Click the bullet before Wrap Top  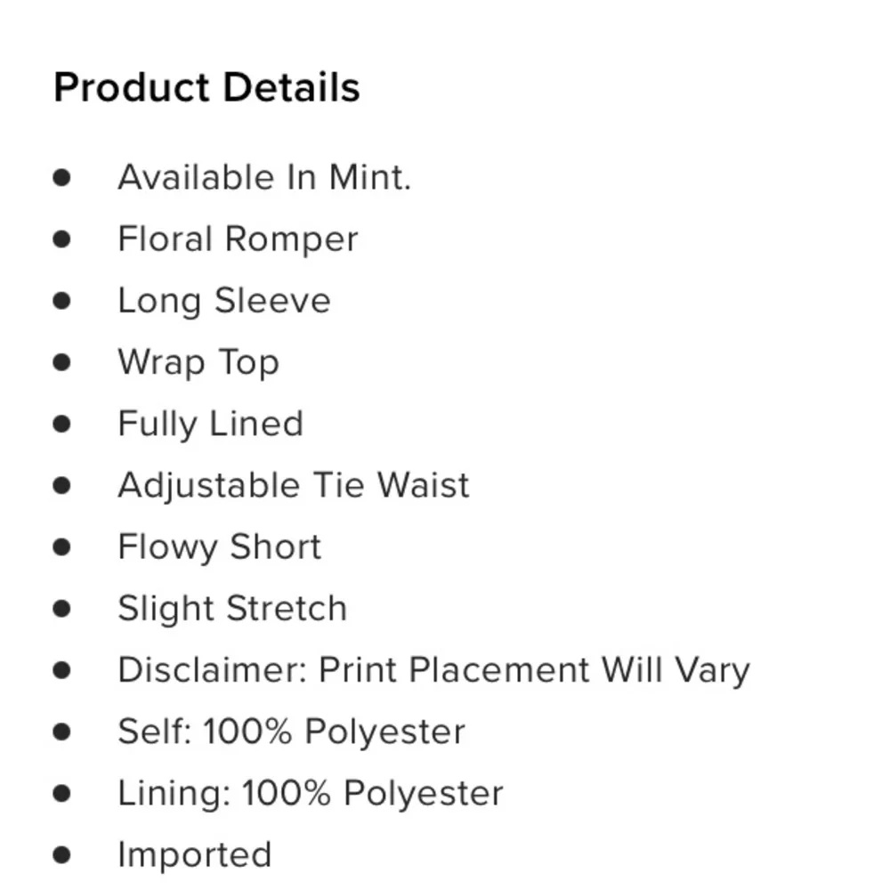(61, 362)
